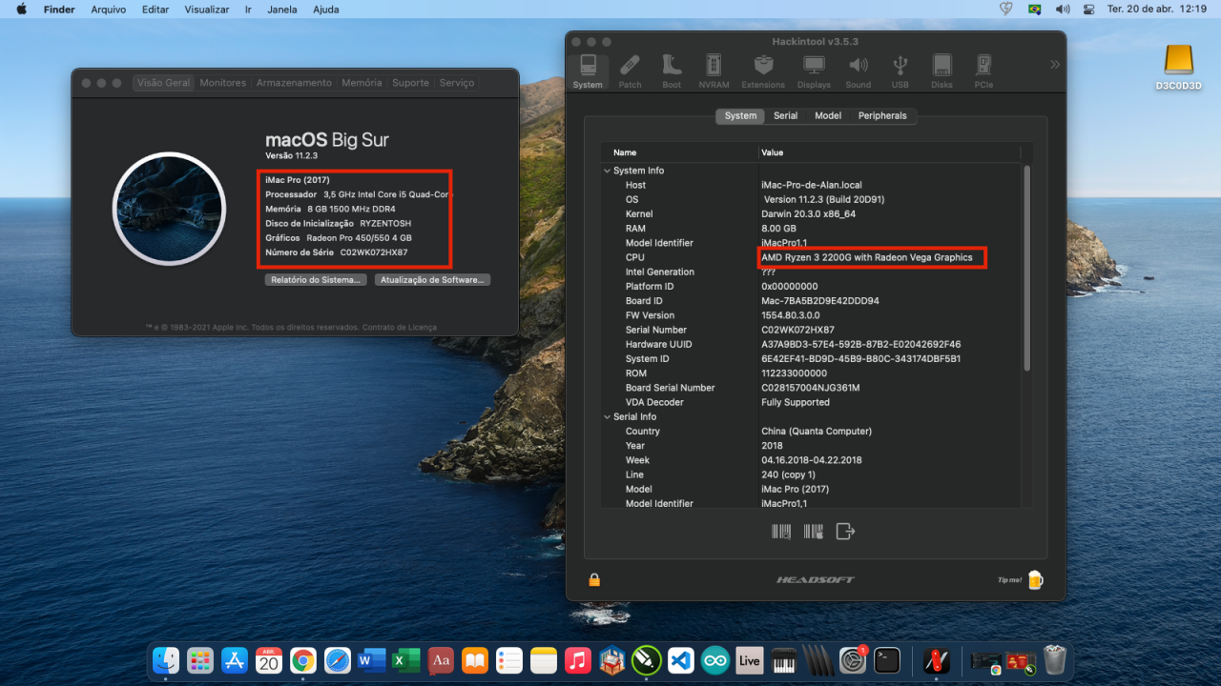The image size is (1221, 686).
Task: Switch to the Displays section
Action: (814, 71)
